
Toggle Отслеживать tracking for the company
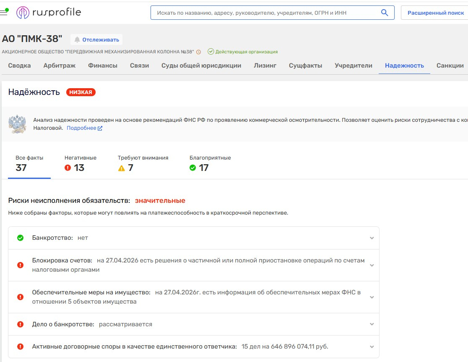point(96,39)
